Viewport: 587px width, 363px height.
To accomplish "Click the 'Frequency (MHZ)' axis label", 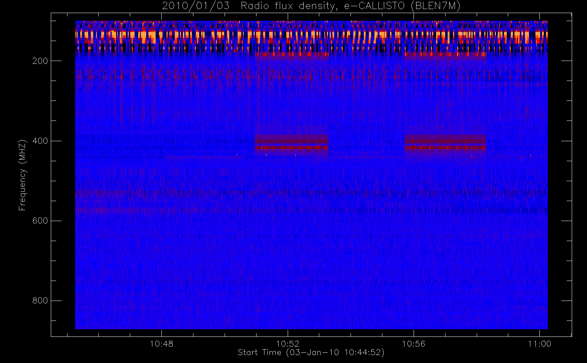I will click(x=22, y=175).
